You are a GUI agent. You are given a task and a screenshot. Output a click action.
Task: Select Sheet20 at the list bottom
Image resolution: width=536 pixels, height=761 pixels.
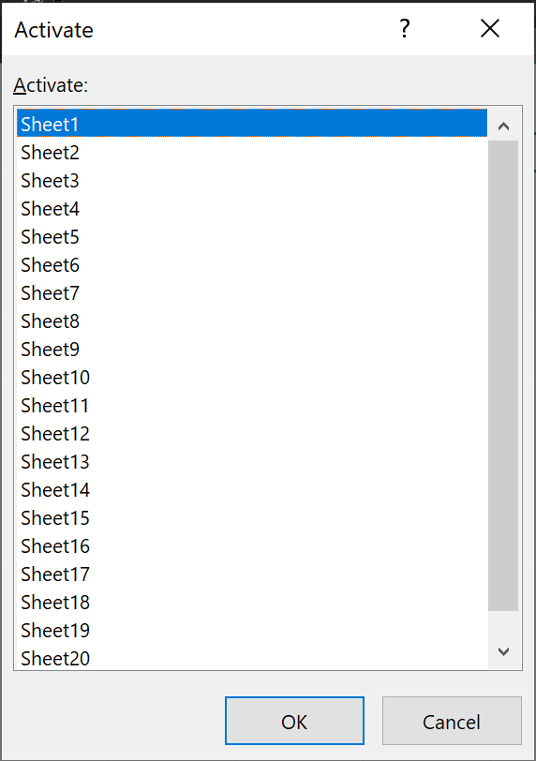click(252, 658)
